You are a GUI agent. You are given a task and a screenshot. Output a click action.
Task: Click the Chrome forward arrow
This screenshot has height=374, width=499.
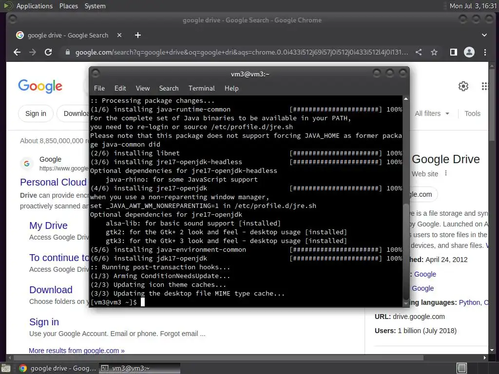point(33,52)
